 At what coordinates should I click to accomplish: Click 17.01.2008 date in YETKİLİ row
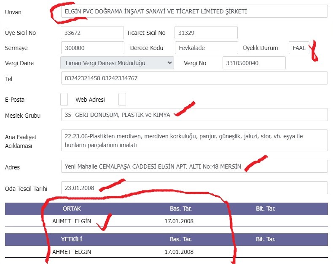click(x=179, y=252)
